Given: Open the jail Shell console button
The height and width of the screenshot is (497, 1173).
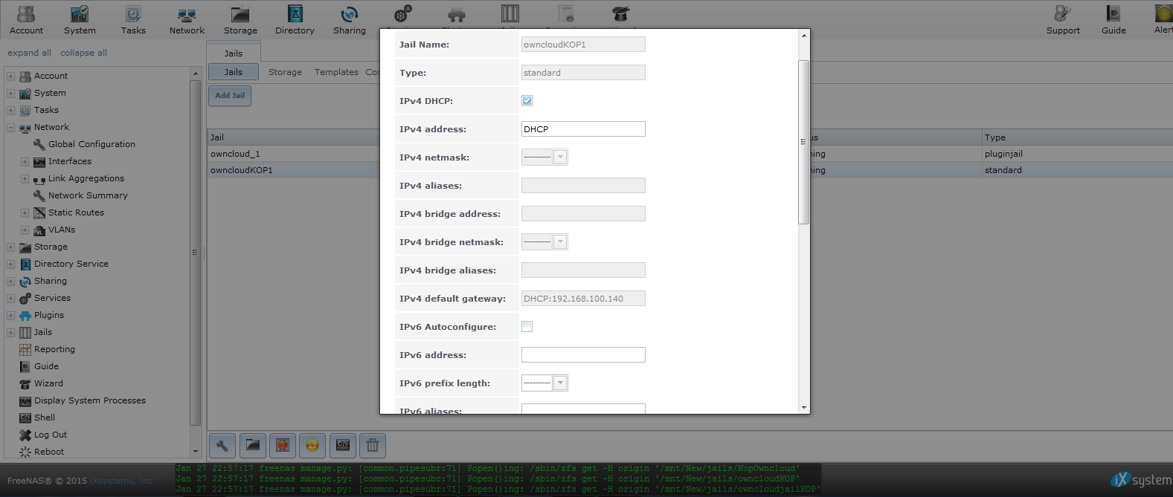Looking at the screenshot, I should pyautogui.click(x=343, y=445).
